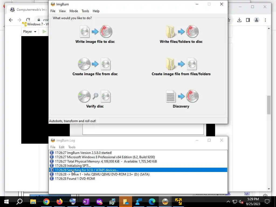Open notification center icon

point(267,202)
